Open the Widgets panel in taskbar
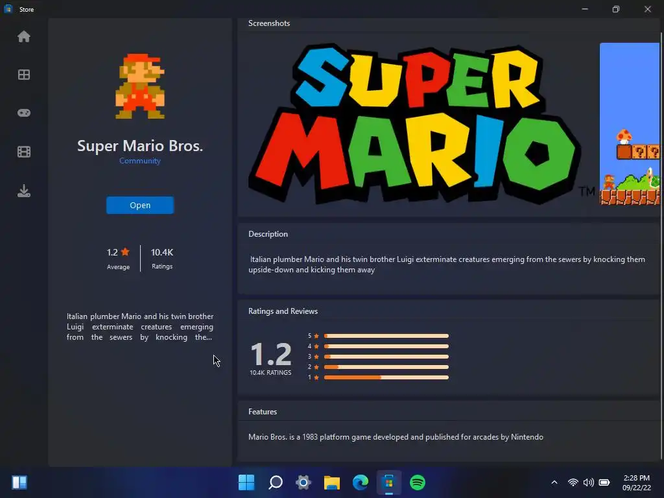Image resolution: width=664 pixels, height=498 pixels. click(19, 482)
